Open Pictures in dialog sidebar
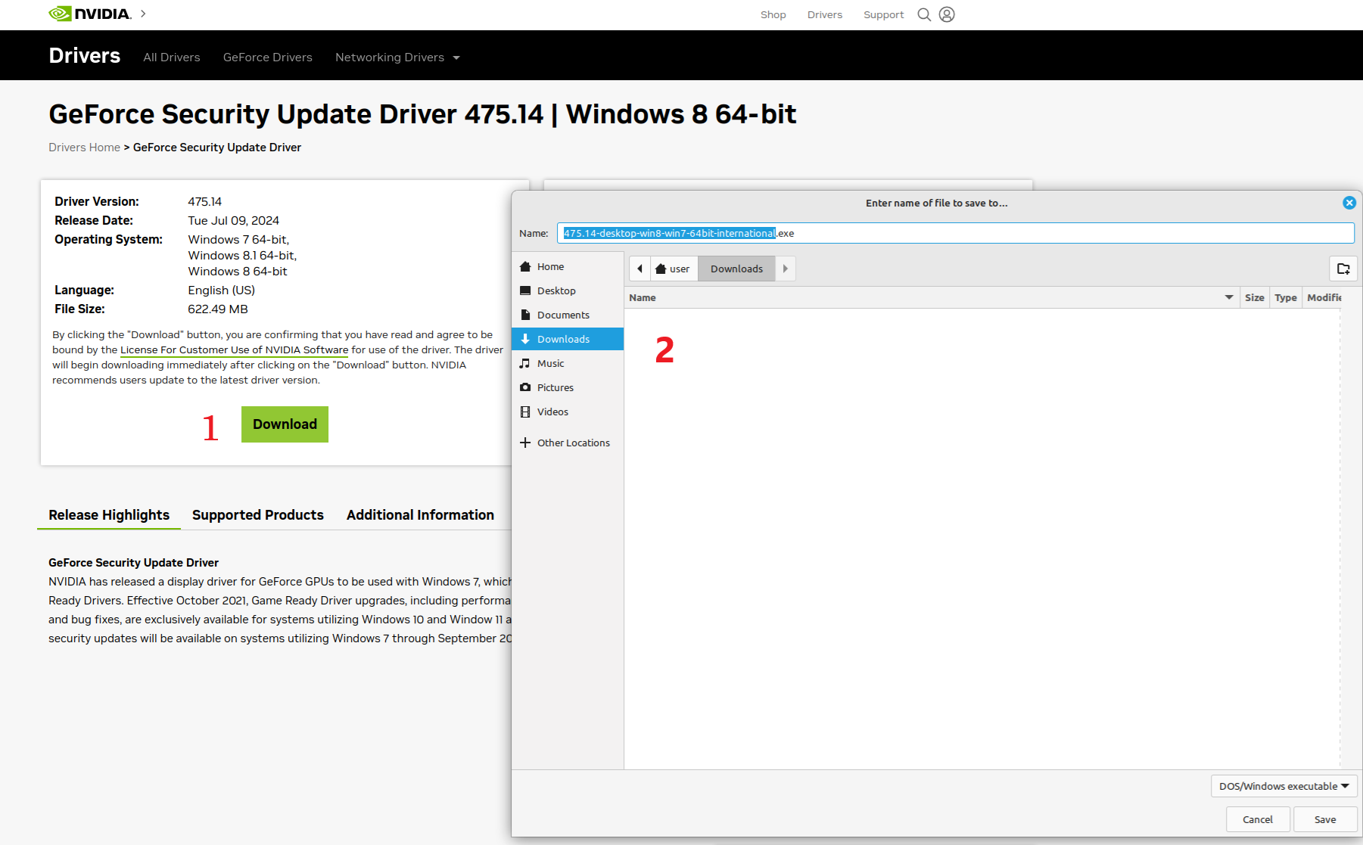Viewport: 1363px width, 845px height. tap(567, 387)
